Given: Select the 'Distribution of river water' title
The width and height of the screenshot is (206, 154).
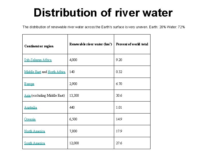Looking at the screenshot, I should (x=103, y=13).
